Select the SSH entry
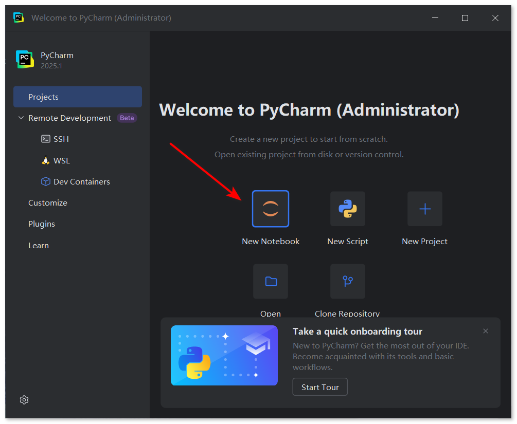This screenshot has height=424, width=517. 61,139
